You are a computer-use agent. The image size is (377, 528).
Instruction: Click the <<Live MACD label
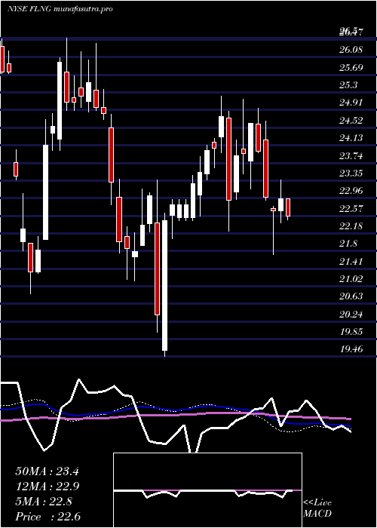[317, 508]
